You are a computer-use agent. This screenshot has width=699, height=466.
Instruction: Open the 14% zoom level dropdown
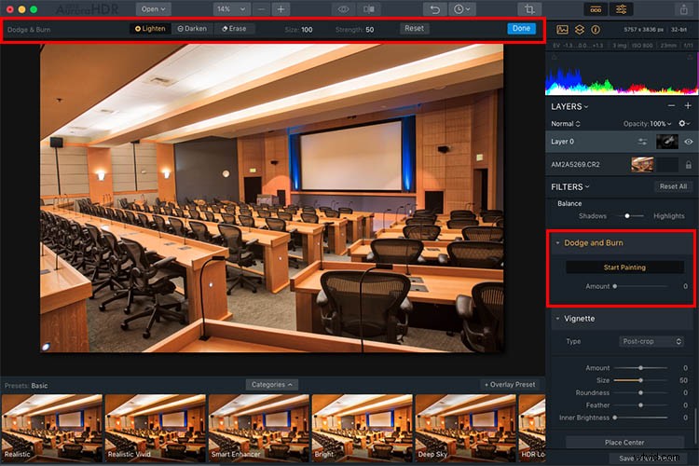(231, 9)
